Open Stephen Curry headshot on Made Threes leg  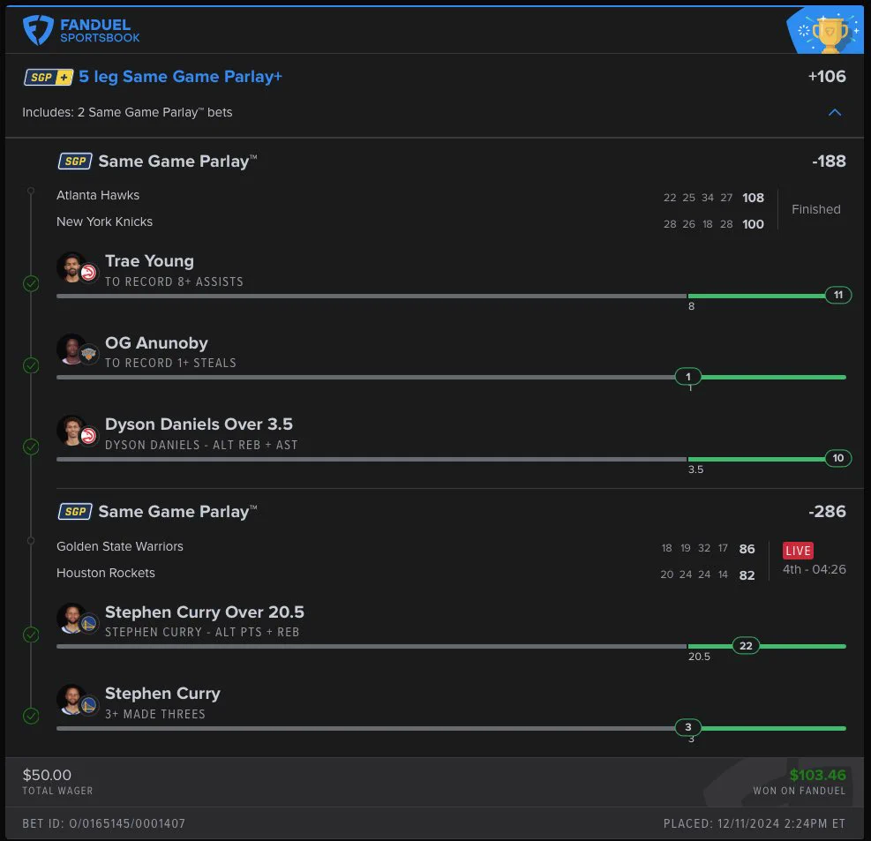pyautogui.click(x=71, y=699)
